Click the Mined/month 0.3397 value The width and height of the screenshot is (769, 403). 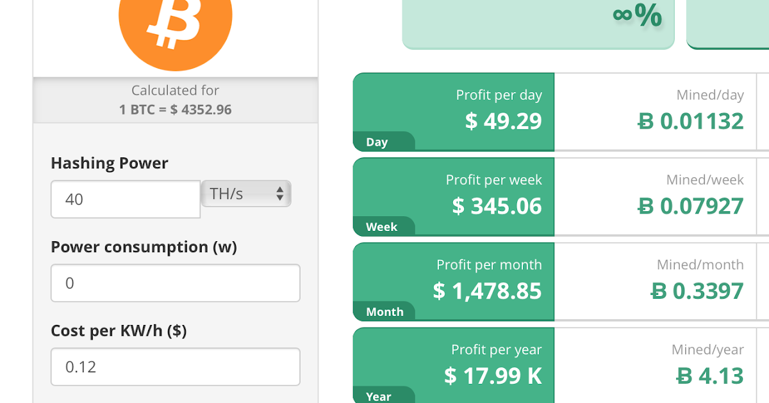coord(707,291)
